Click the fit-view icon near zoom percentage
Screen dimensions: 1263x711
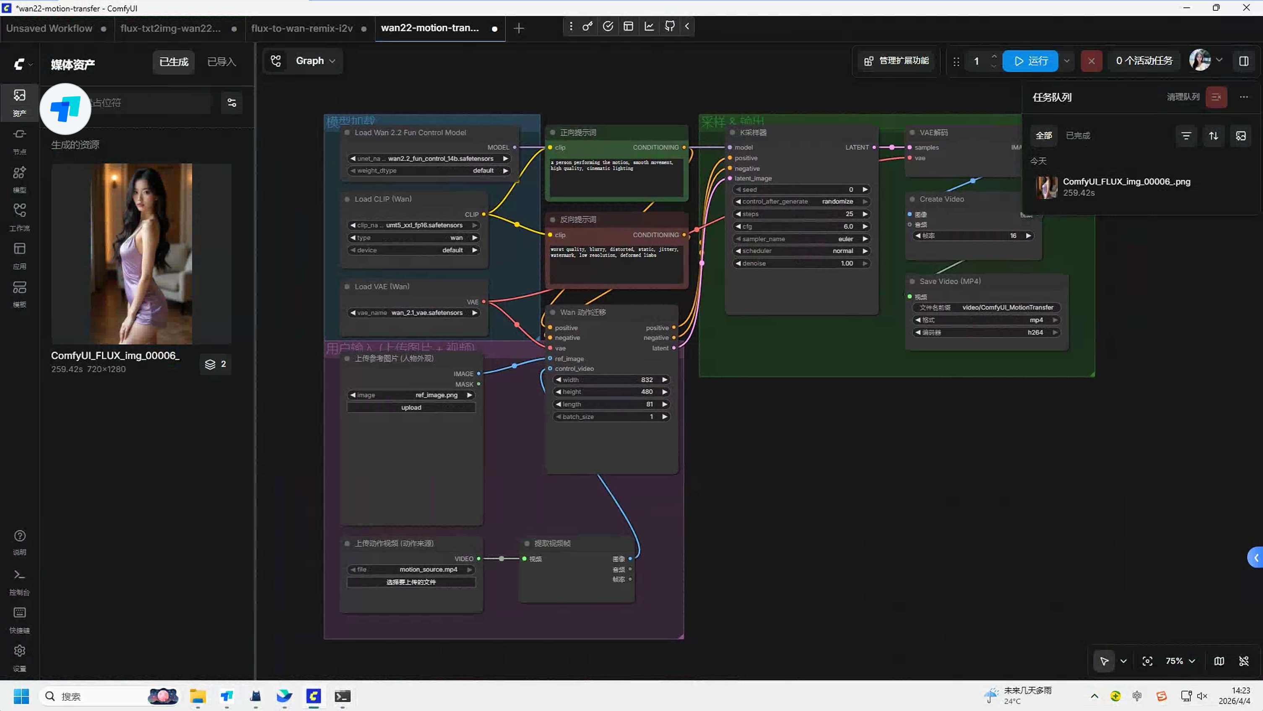click(x=1147, y=661)
